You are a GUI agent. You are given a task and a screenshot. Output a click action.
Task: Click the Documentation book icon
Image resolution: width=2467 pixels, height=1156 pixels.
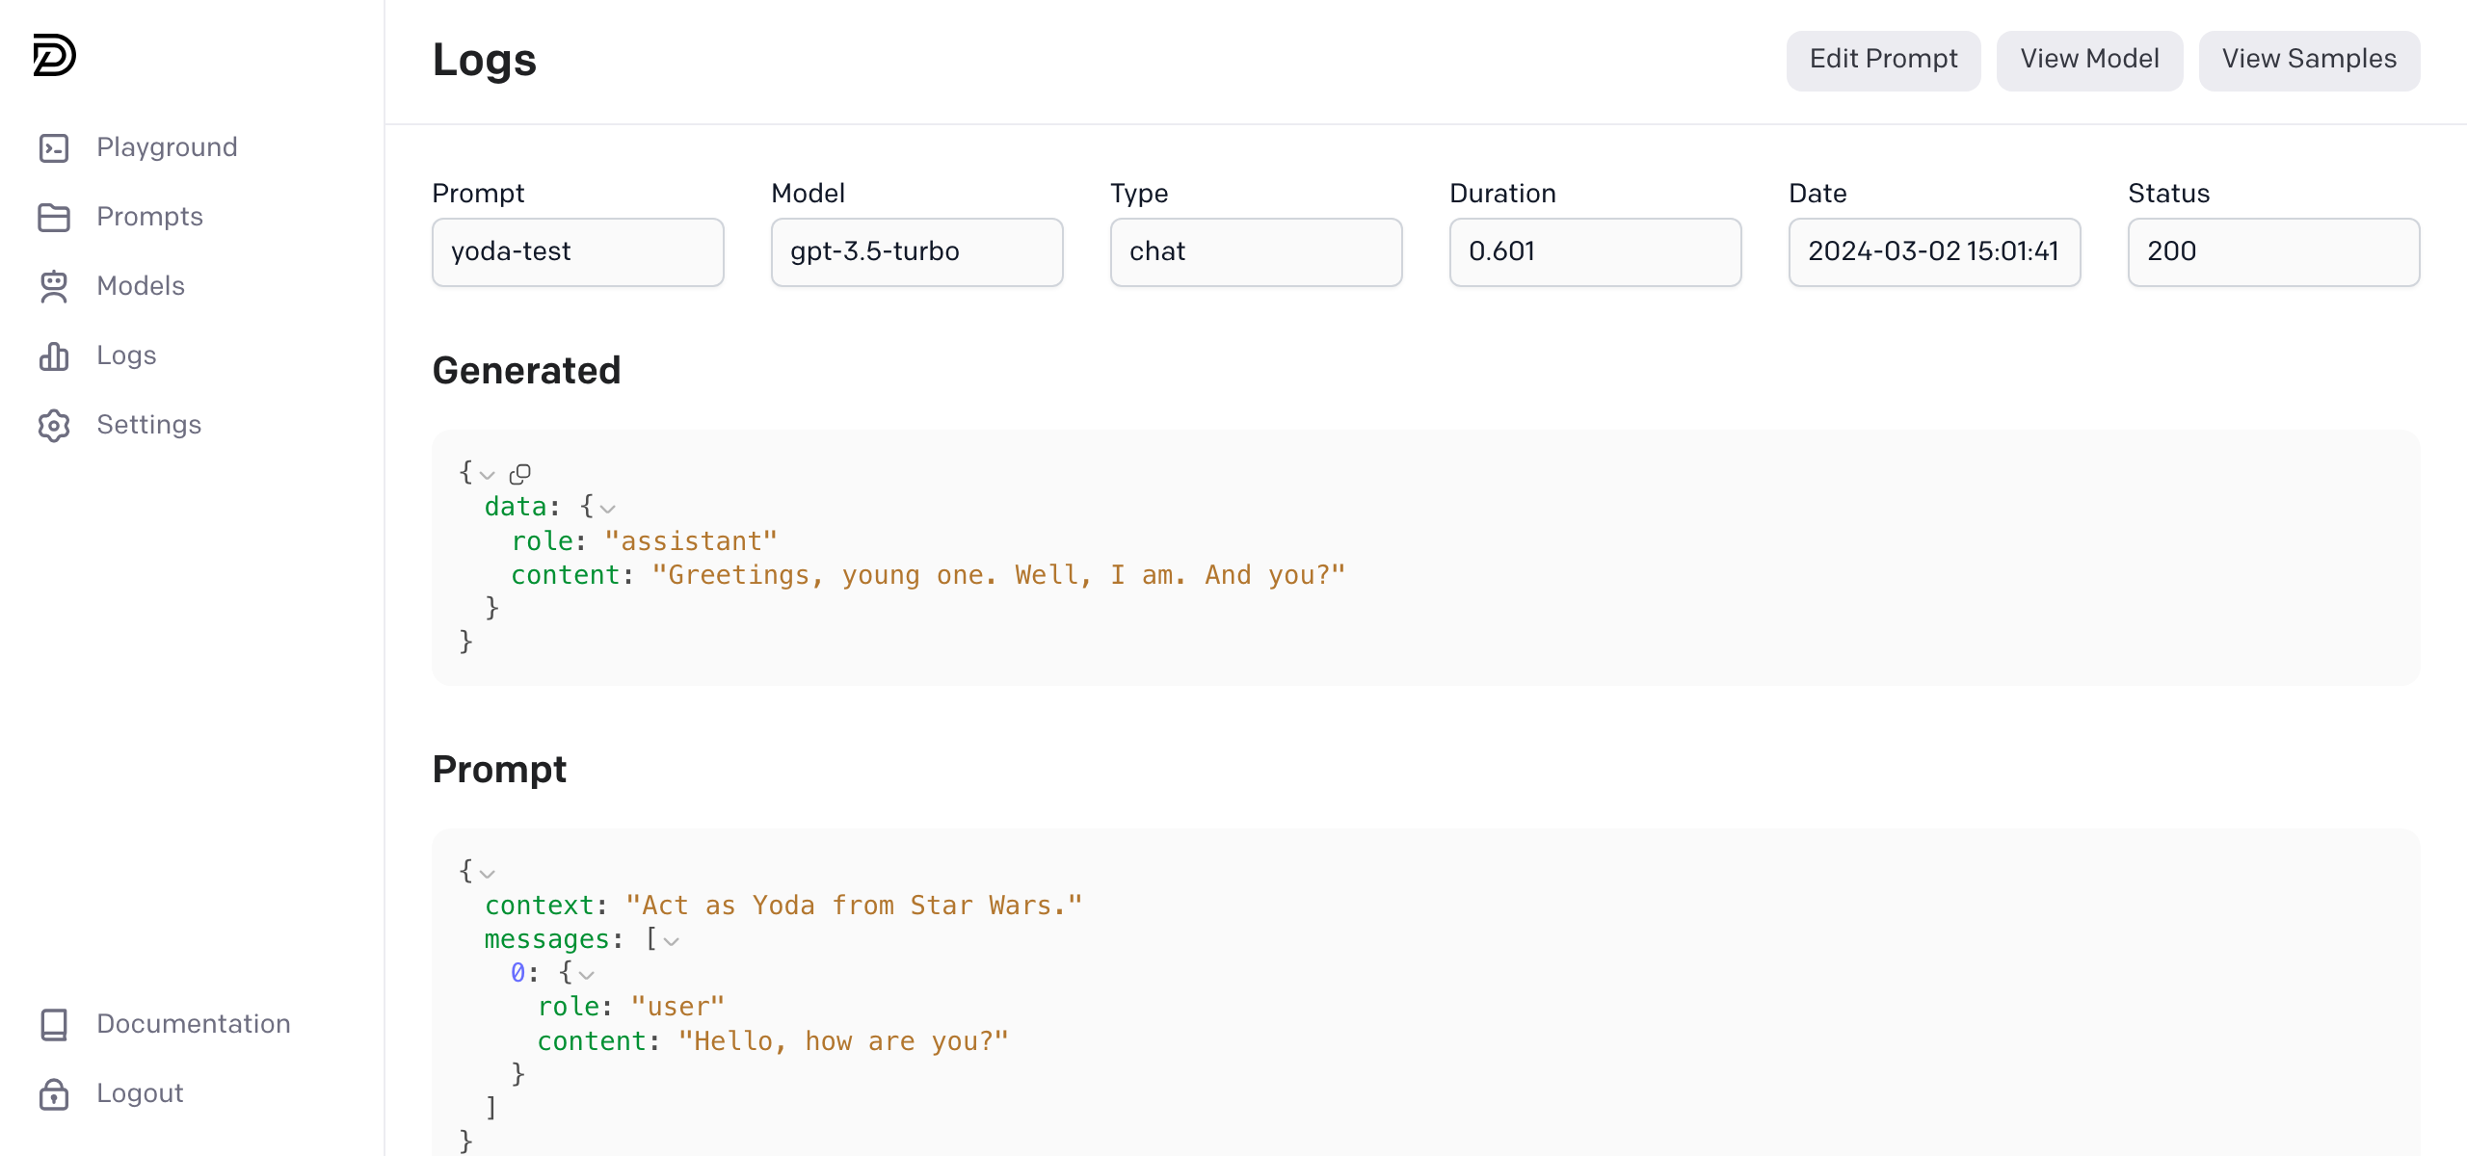coord(54,1024)
